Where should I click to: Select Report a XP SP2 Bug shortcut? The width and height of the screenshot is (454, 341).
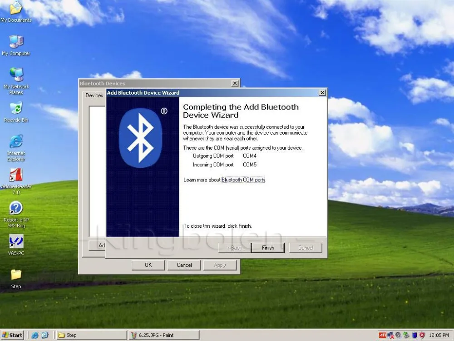coord(16,215)
